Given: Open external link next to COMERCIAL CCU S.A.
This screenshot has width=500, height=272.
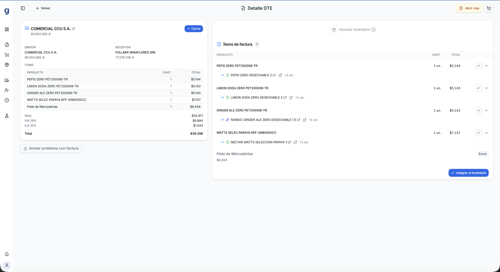Looking at the screenshot, I should 73,29.
